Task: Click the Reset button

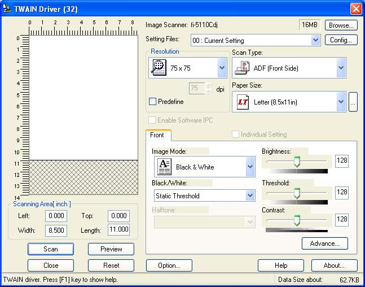Action: [111, 266]
